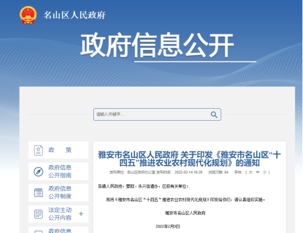Click the paragraph starting 现将《雅安市名山区
The image size is (303, 233).
pos(186,200)
